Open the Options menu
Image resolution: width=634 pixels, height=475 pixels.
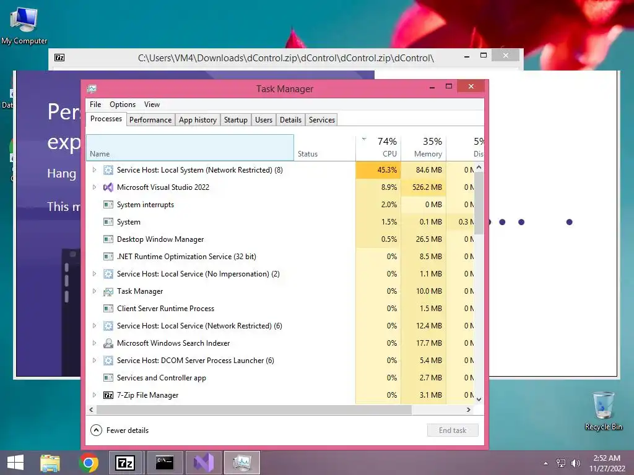123,105
